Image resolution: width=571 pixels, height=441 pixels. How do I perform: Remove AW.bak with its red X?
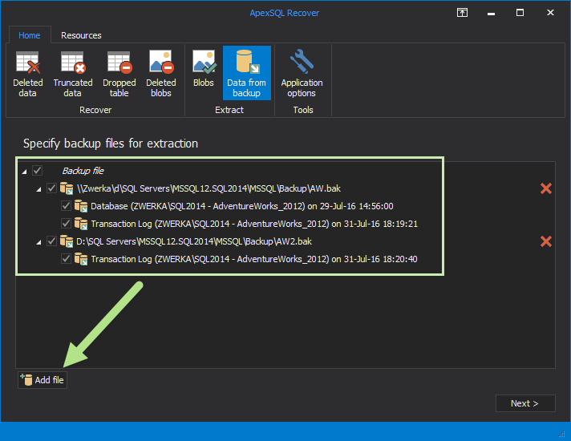[546, 188]
